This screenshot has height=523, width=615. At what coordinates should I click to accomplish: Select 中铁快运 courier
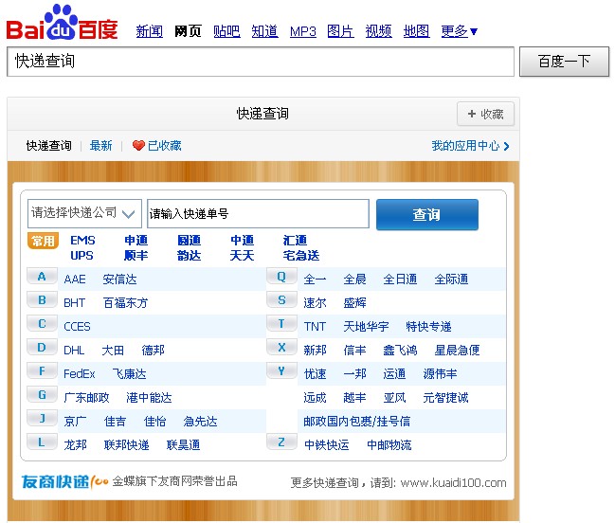[326, 445]
